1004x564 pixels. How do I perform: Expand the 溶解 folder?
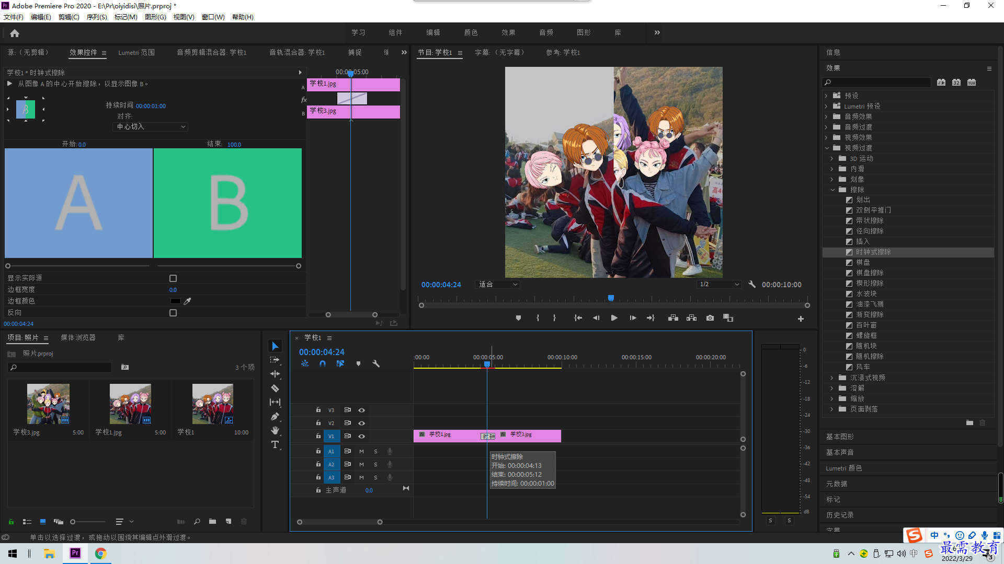[x=832, y=389]
